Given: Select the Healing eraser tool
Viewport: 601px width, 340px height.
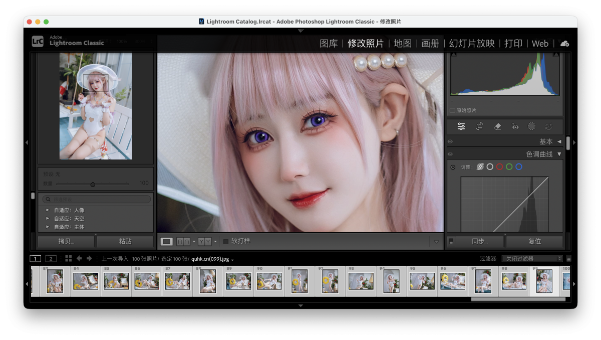Looking at the screenshot, I should point(497,127).
